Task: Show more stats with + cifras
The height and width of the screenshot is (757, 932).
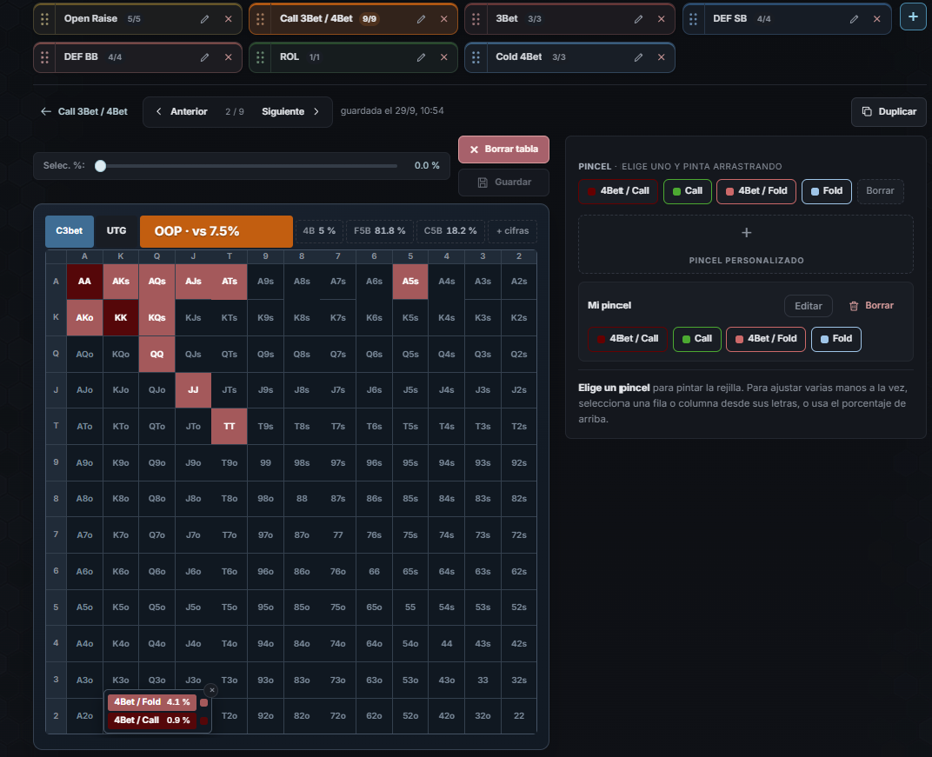Action: pos(512,231)
